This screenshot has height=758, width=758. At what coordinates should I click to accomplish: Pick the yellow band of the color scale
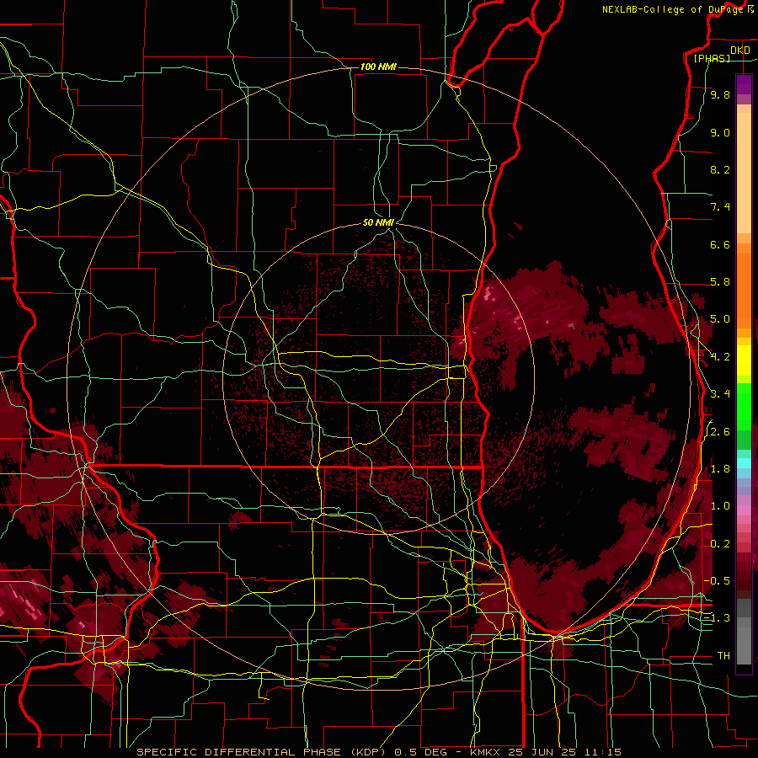pyautogui.click(x=744, y=360)
